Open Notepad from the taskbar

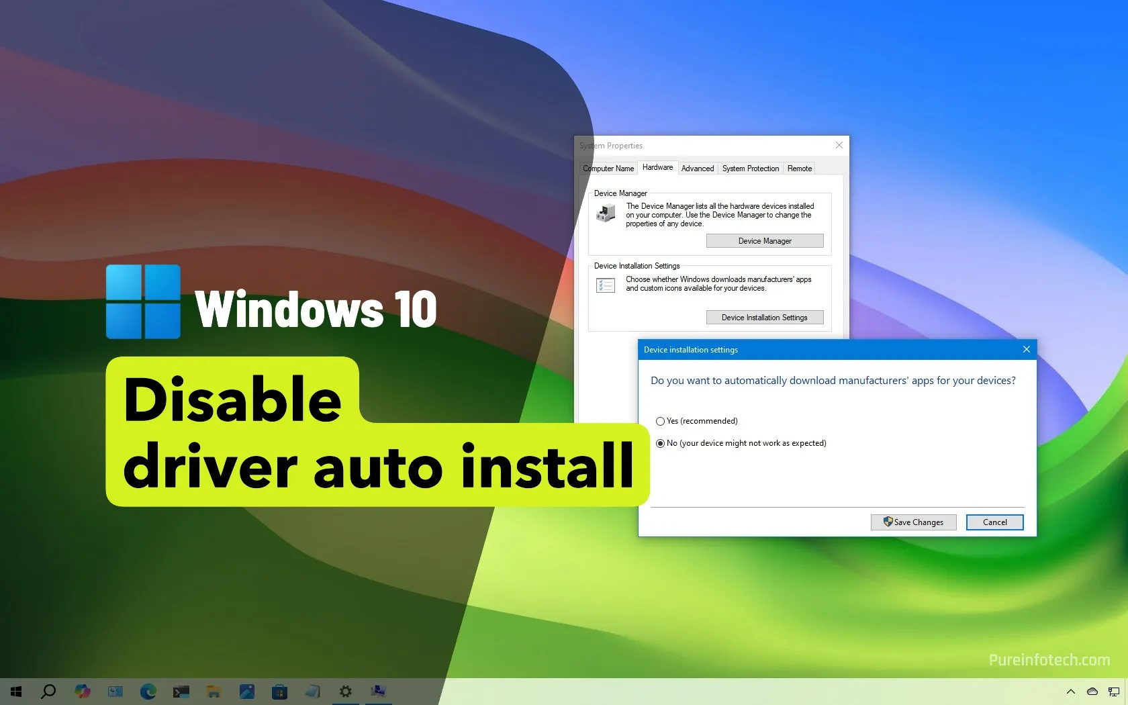coord(313,691)
